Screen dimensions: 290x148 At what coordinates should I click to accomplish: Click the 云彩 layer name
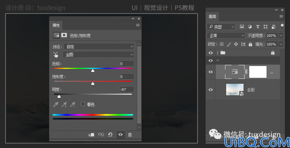[x=251, y=90]
